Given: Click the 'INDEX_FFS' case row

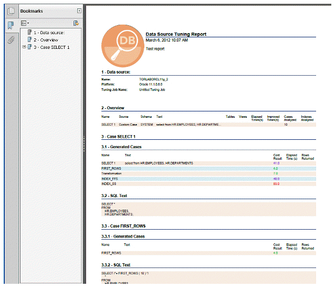Looking at the screenshot, I should tap(208, 179).
